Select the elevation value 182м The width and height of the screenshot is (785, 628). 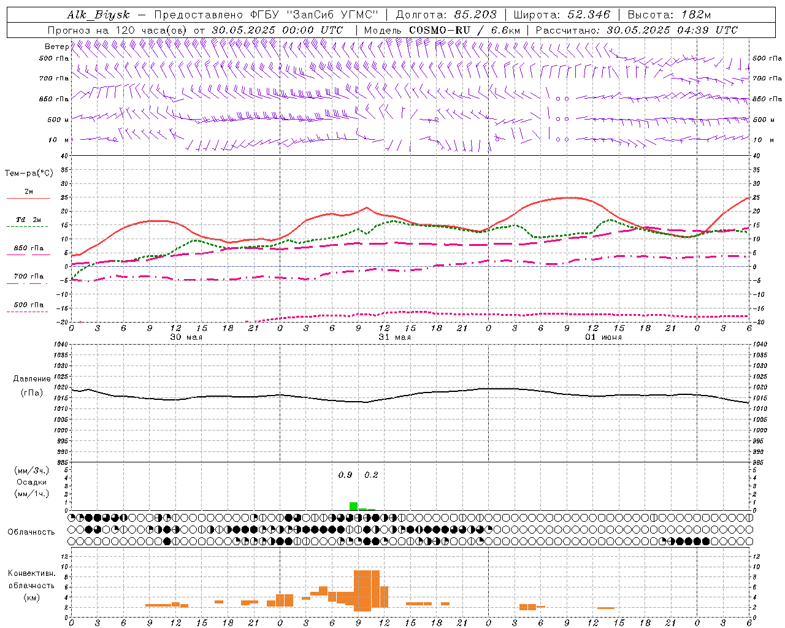coord(695,15)
